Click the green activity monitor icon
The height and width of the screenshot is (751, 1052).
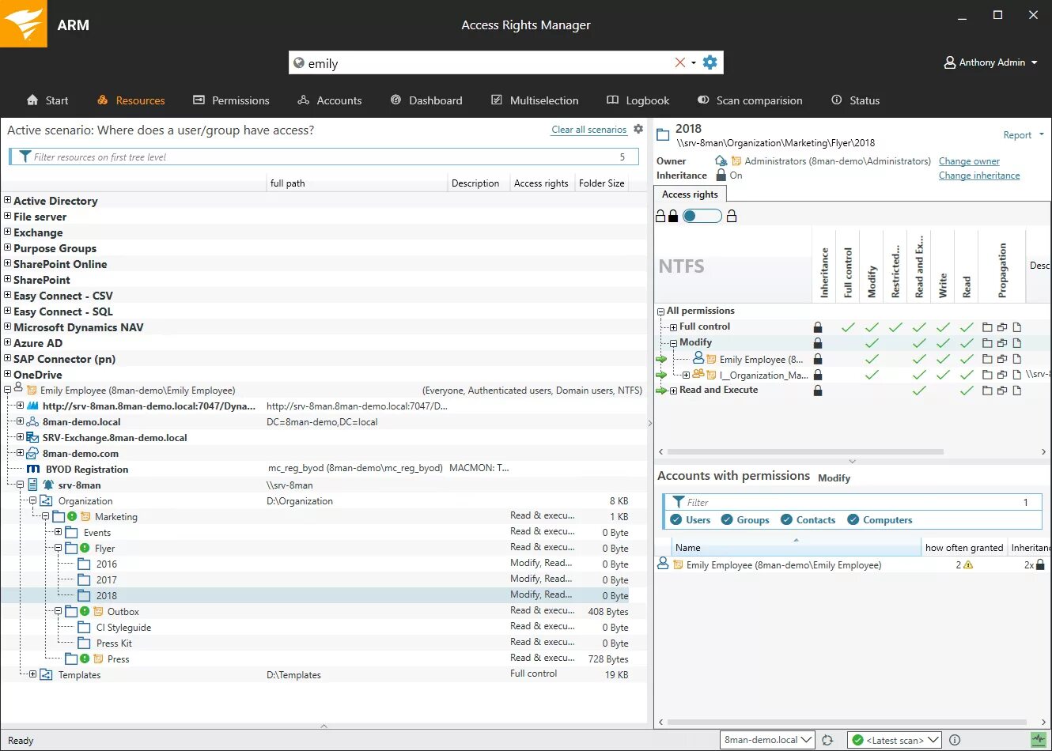1039,740
